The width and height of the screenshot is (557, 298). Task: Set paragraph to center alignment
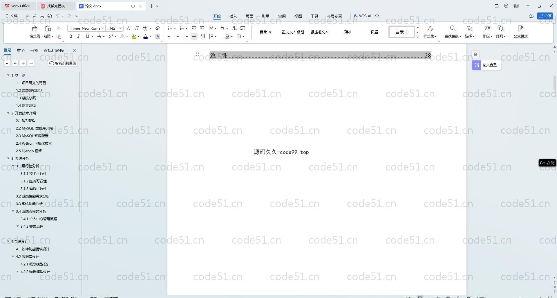click(x=178, y=36)
